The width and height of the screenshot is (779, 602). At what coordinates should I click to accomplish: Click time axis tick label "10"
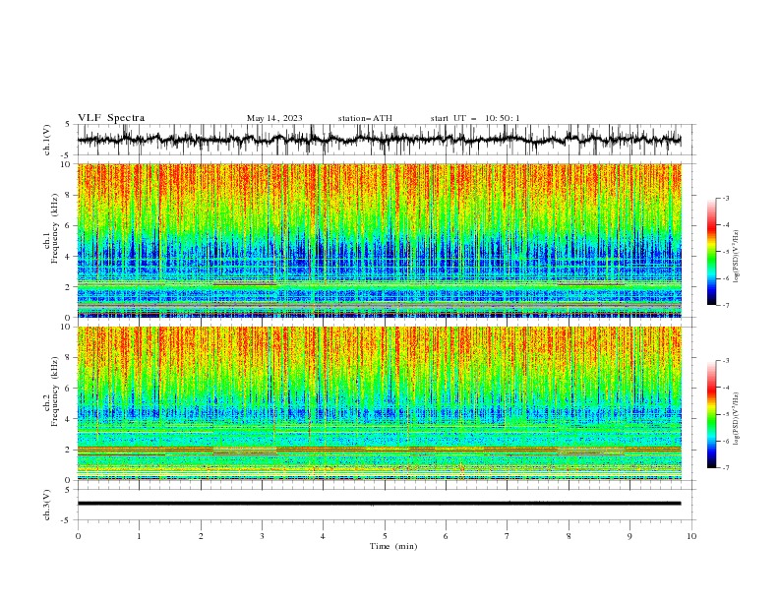(x=691, y=536)
